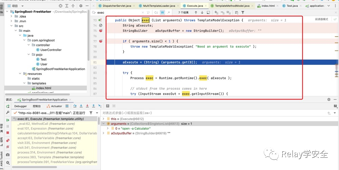Click the red Force Step Into icon

(87, 106)
